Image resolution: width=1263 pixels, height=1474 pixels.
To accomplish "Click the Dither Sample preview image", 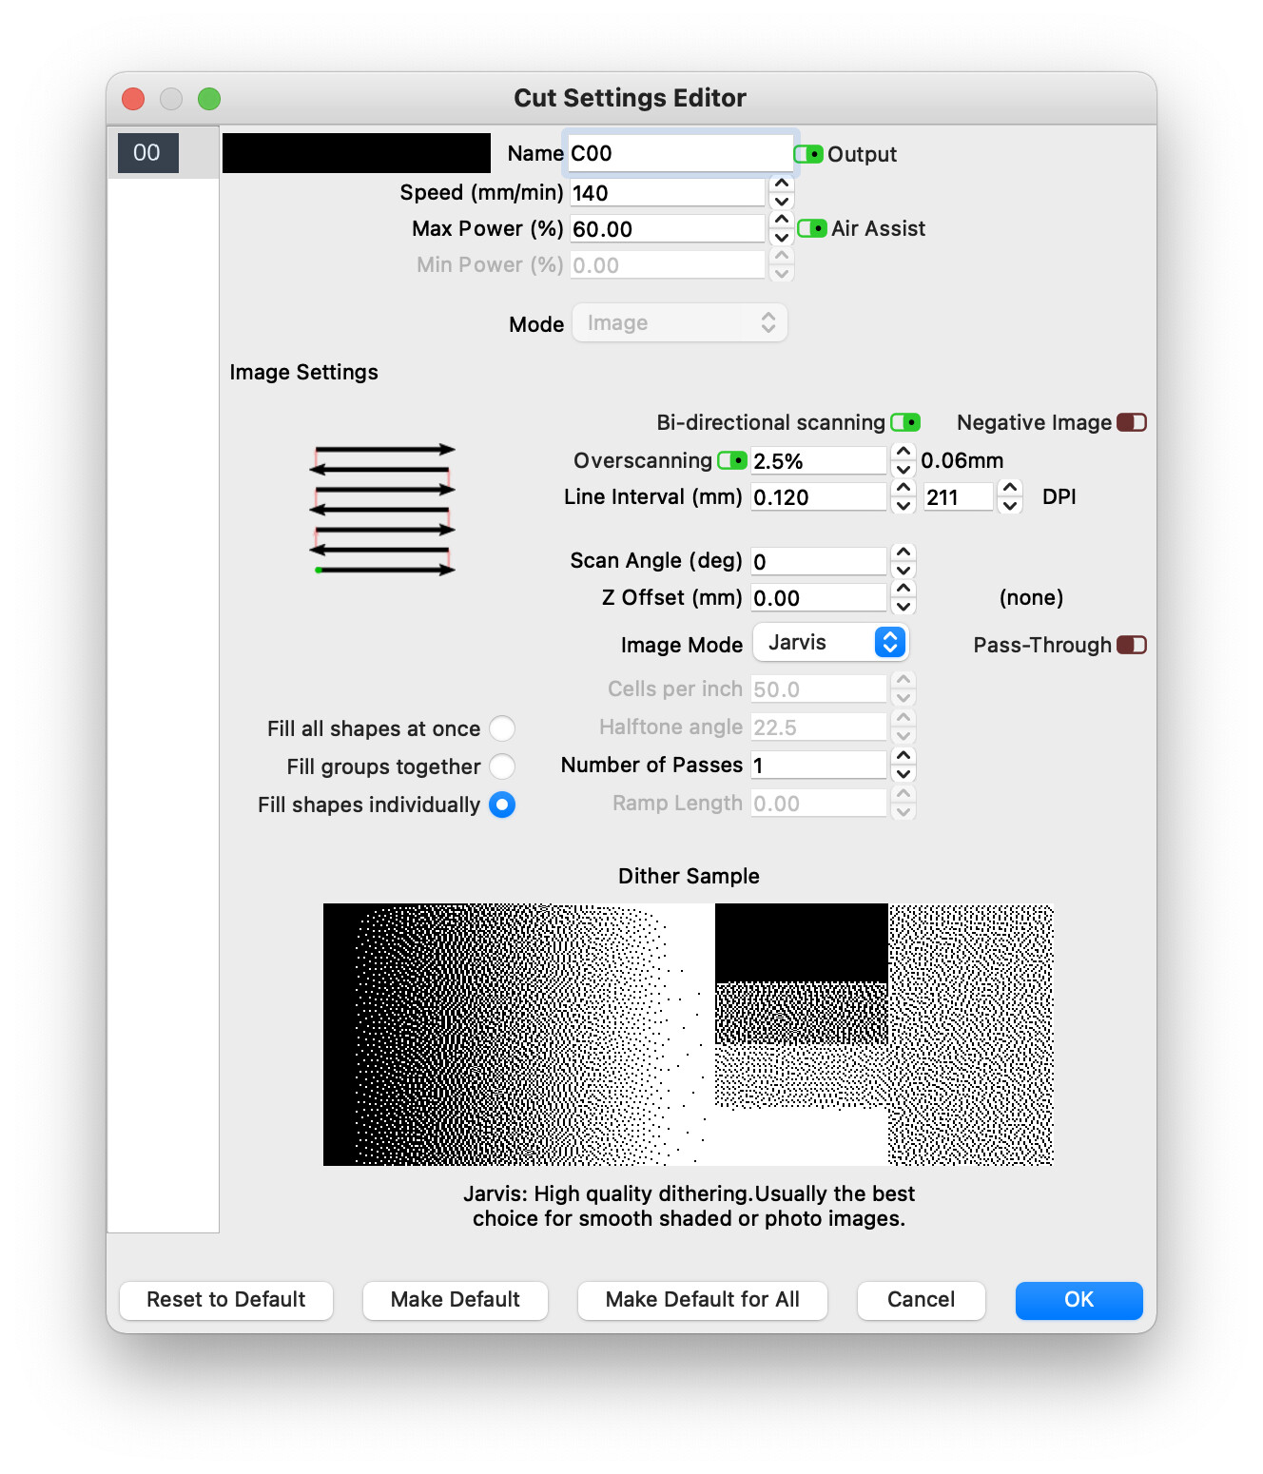I will 689,1035.
